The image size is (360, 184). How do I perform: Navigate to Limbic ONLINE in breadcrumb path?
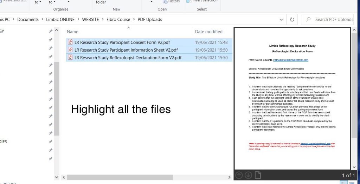tap(60, 20)
